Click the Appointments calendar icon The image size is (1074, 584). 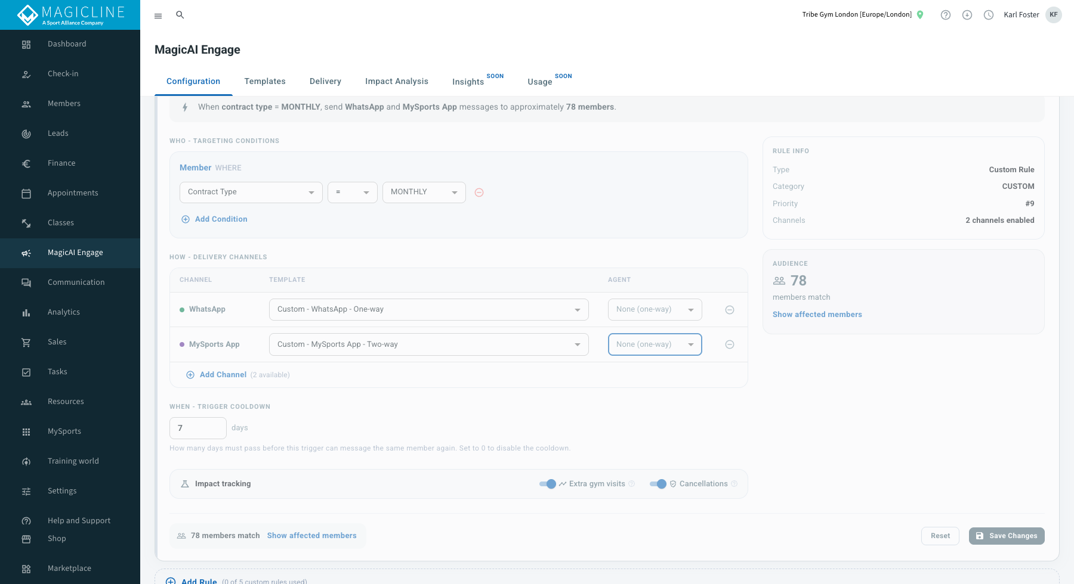pos(26,193)
